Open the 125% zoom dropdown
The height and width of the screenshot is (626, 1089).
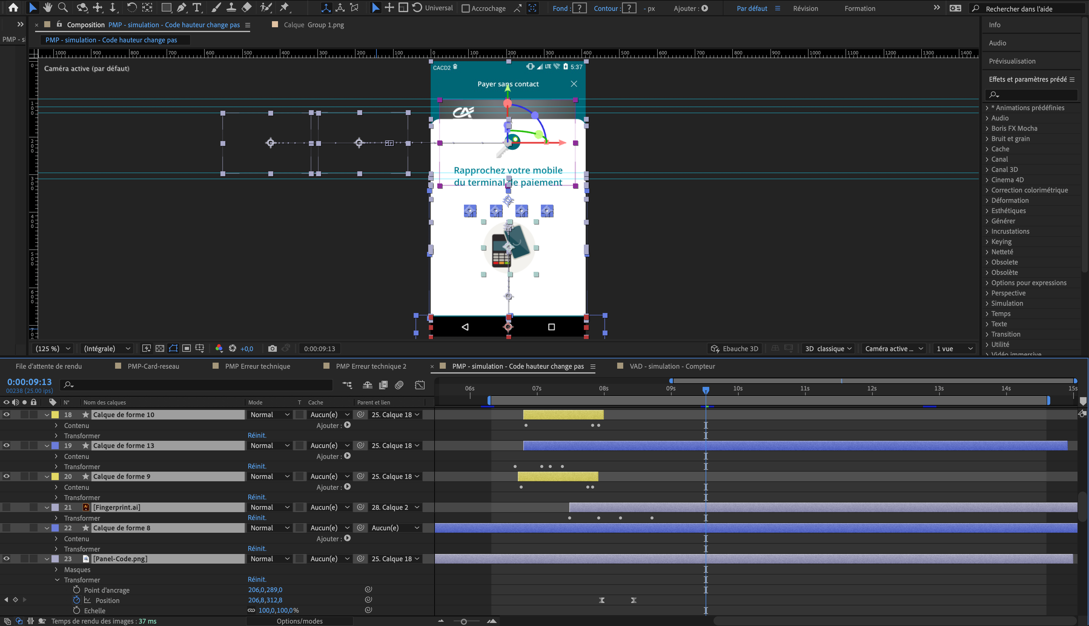(52, 349)
